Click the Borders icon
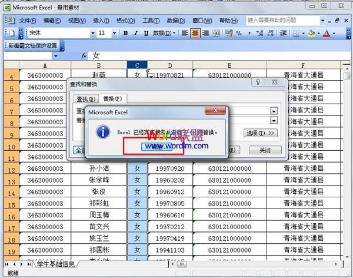Viewport: 353px width, 278px height. pos(297,34)
